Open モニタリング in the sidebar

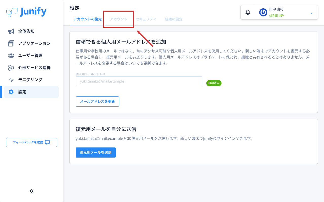(31, 80)
